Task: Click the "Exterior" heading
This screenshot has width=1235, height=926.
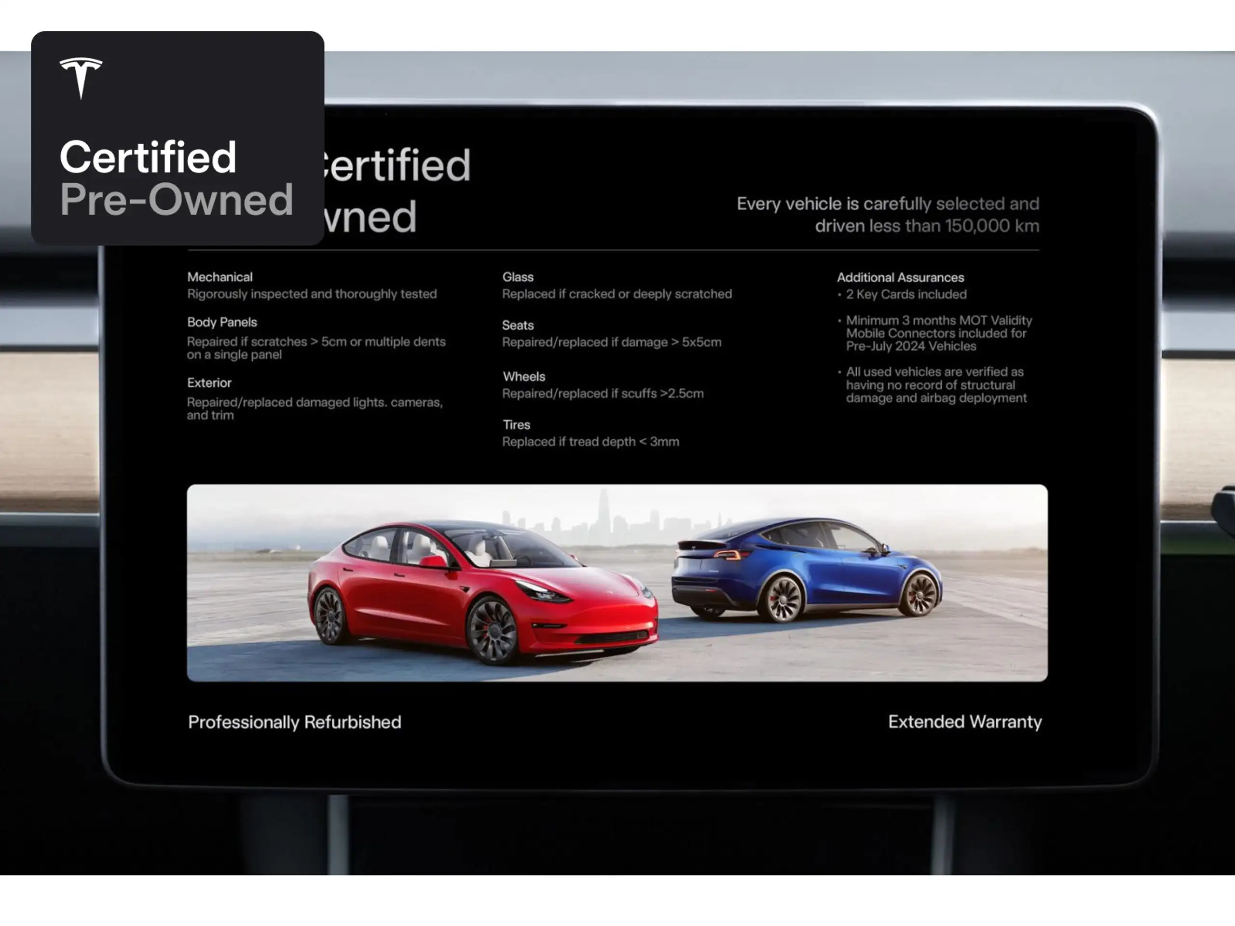Action: pos(209,383)
